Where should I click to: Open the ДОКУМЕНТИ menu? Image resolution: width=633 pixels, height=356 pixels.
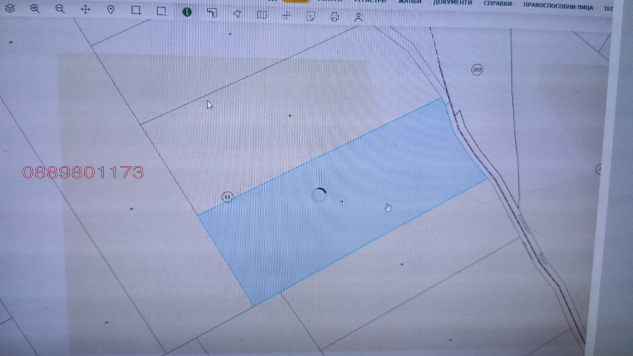pos(452,3)
